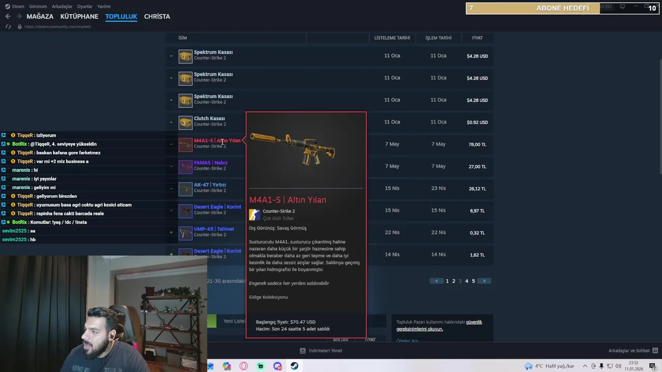Screen dimensions: 662x372
Task: Open the Steam icon on the Windows taskbar
Action: (x=294, y=366)
